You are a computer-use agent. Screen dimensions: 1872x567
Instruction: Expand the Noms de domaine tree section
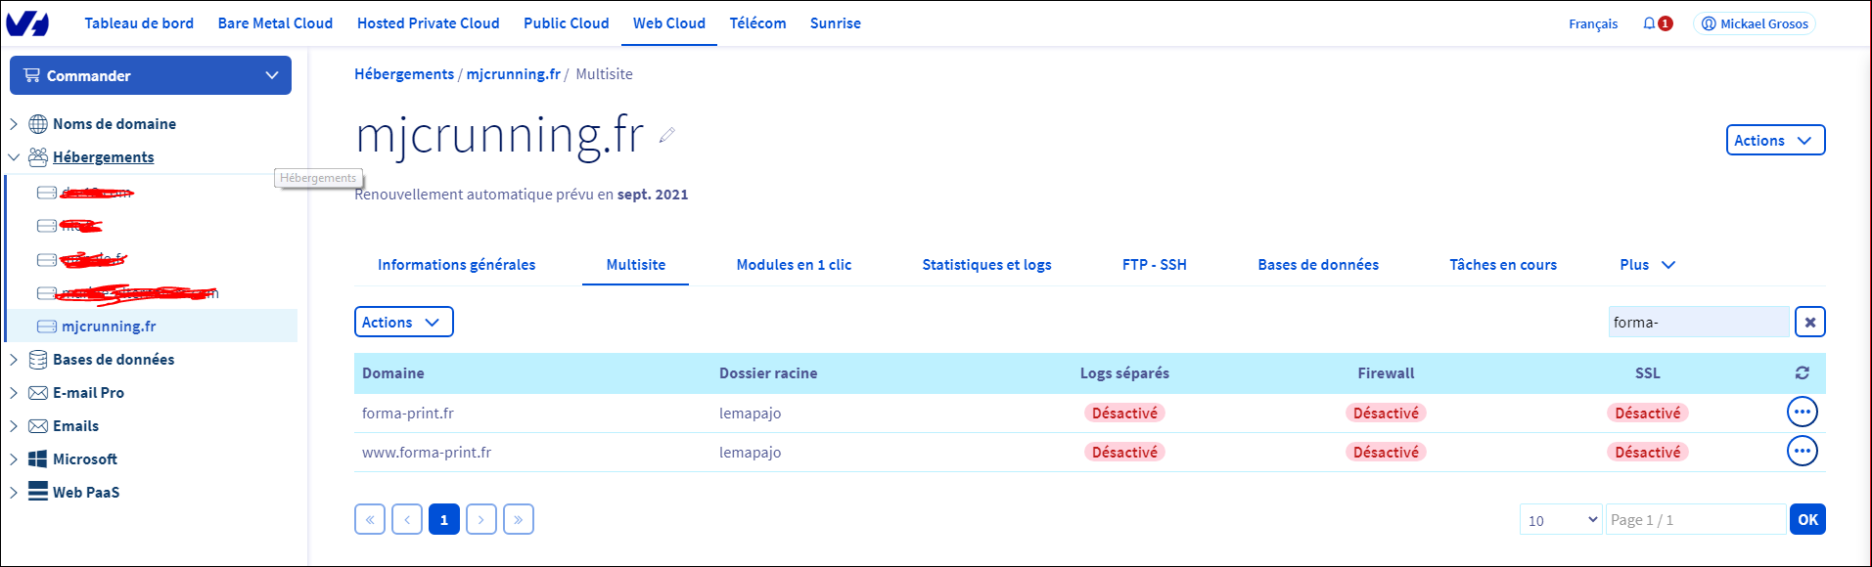[14, 124]
